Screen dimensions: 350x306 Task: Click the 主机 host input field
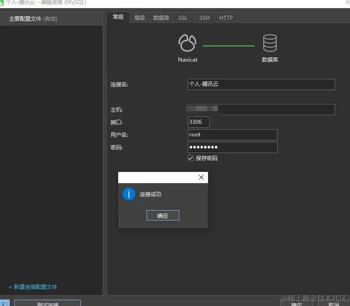coord(261,109)
